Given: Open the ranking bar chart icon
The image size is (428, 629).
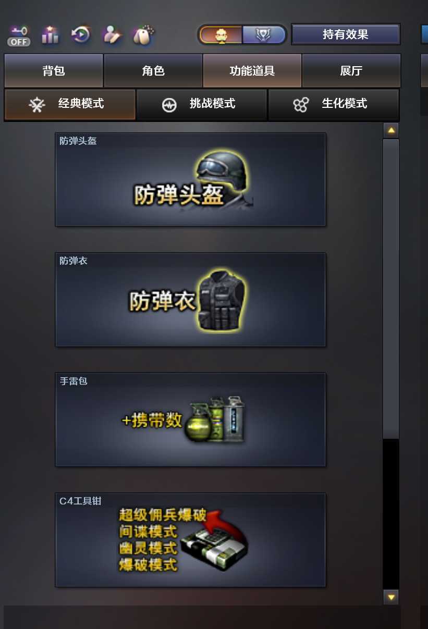Looking at the screenshot, I should (51, 35).
